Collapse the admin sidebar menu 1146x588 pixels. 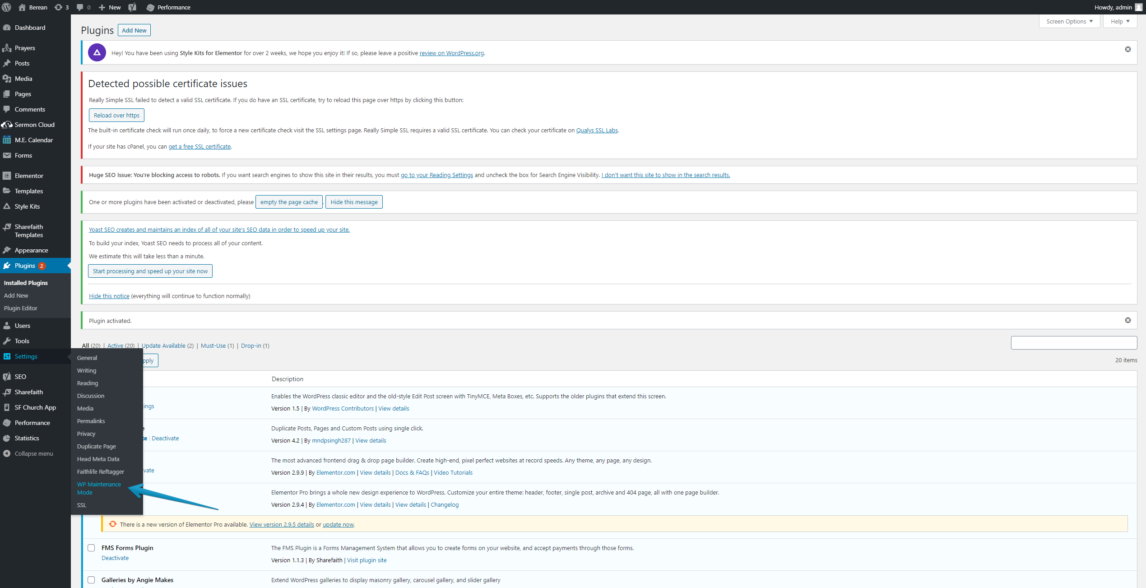coord(33,453)
